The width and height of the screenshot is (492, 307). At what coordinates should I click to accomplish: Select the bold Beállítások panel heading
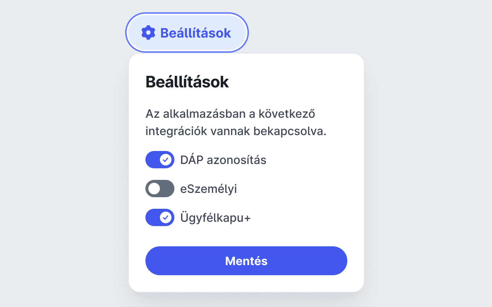tap(187, 82)
